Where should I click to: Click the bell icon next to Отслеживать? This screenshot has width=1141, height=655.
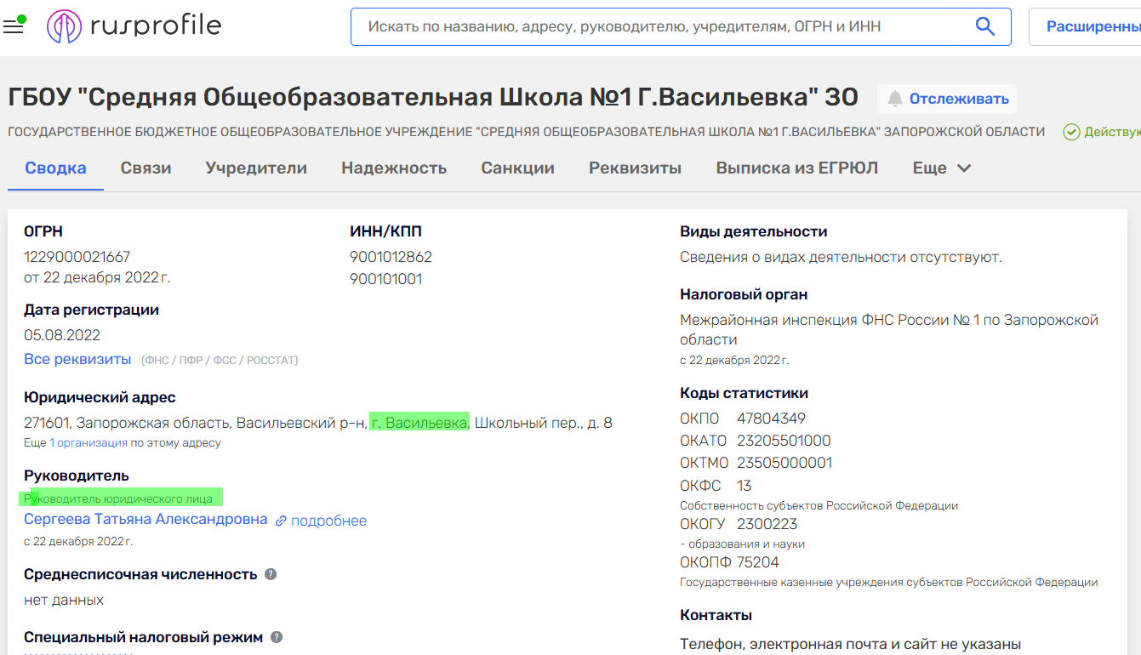[x=894, y=100]
